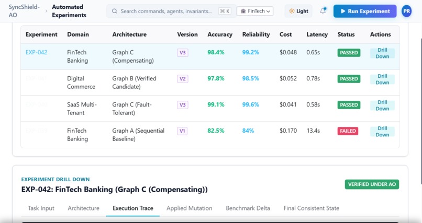Click the 98.5% reliability value
The image size is (422, 223).
[x=251, y=78]
